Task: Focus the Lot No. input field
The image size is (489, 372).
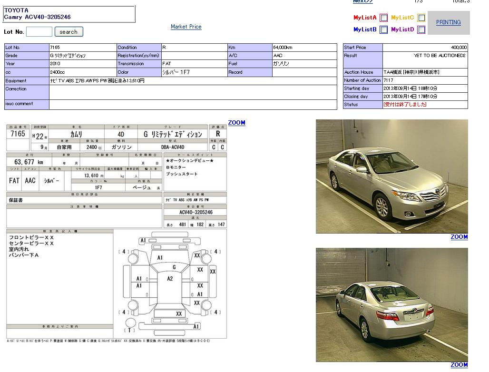Action: coord(39,32)
